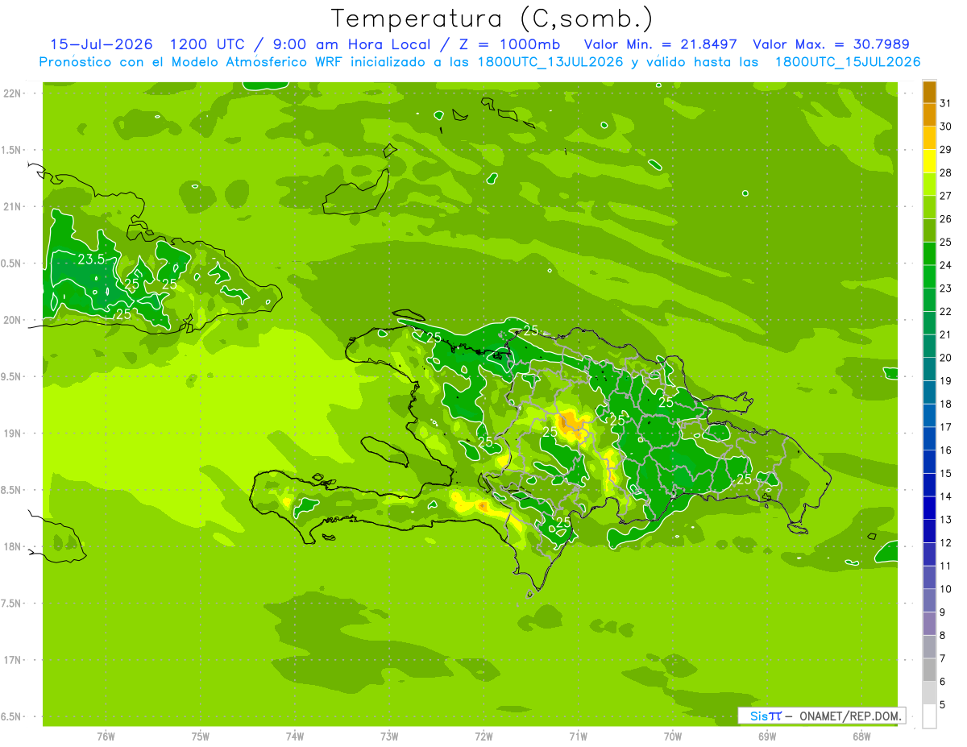Pick the legend color band between 26 and 27
Screen dimensions: 967x747
929,207
